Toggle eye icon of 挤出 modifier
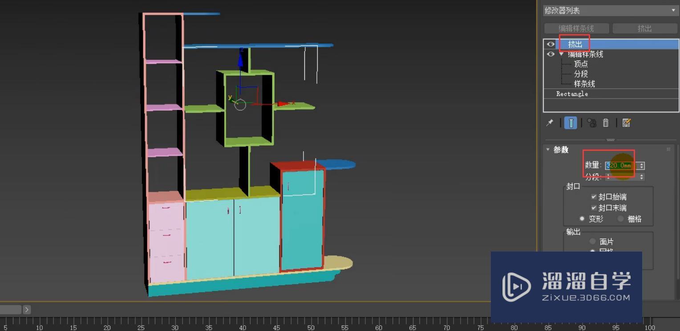Viewport: 680px width, 331px height. pos(550,44)
